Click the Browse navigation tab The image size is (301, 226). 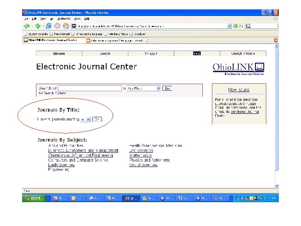pyautogui.click(x=59, y=54)
